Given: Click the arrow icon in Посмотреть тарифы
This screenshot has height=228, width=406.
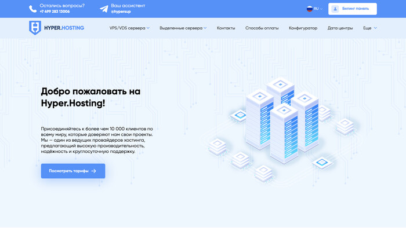Looking at the screenshot, I should [x=94, y=171].
